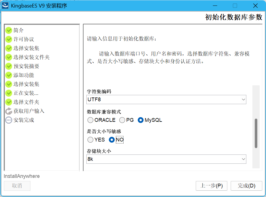Click the 许可协议 step label
Image resolution: width=266 pixels, height=197 pixels.
point(24,39)
